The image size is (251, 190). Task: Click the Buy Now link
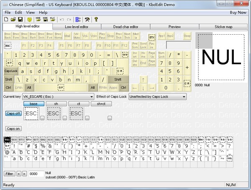click(x=238, y=13)
